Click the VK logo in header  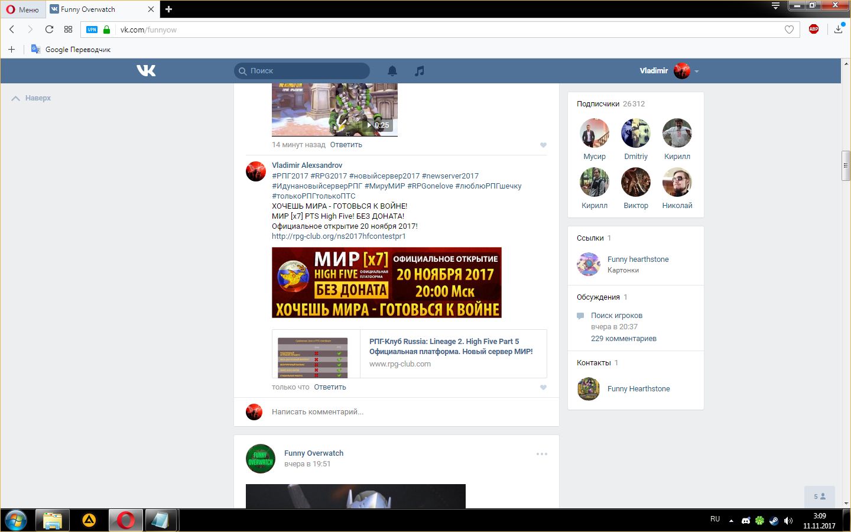146,70
